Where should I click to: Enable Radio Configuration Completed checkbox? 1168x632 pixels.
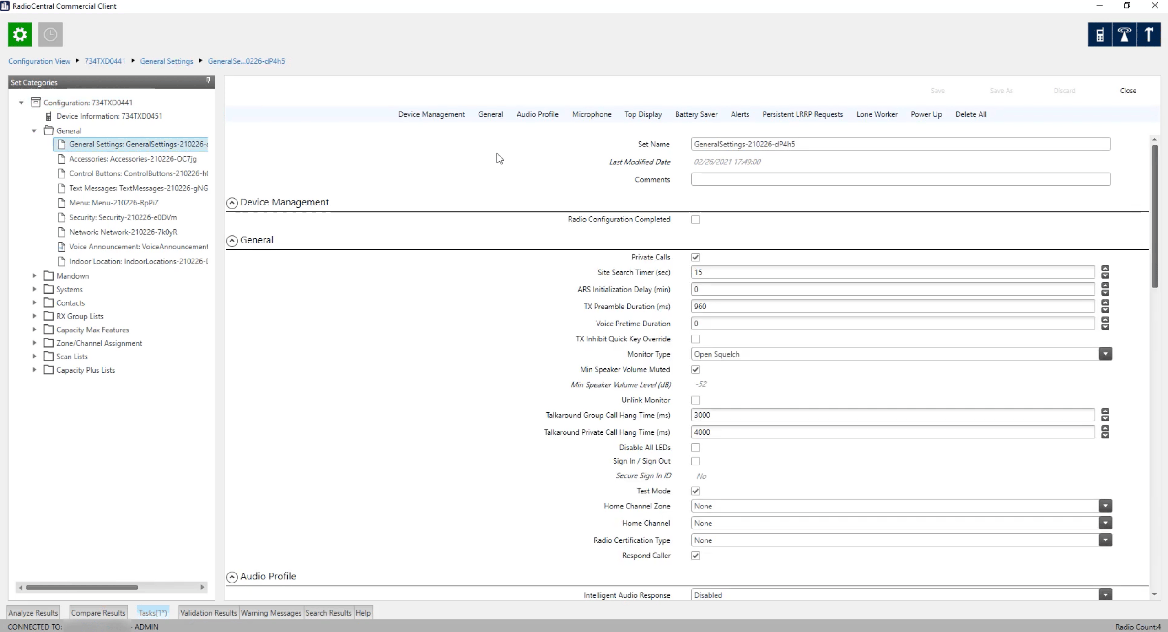click(x=695, y=220)
